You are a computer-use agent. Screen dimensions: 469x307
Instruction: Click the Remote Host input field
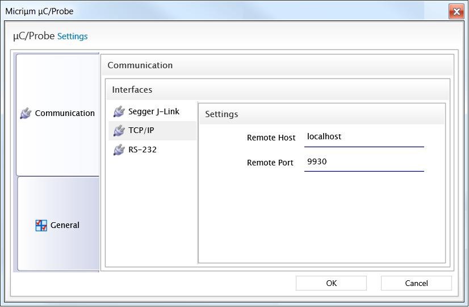click(364, 138)
